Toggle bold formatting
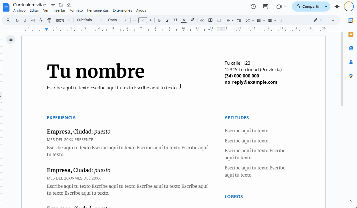 (x=159, y=20)
